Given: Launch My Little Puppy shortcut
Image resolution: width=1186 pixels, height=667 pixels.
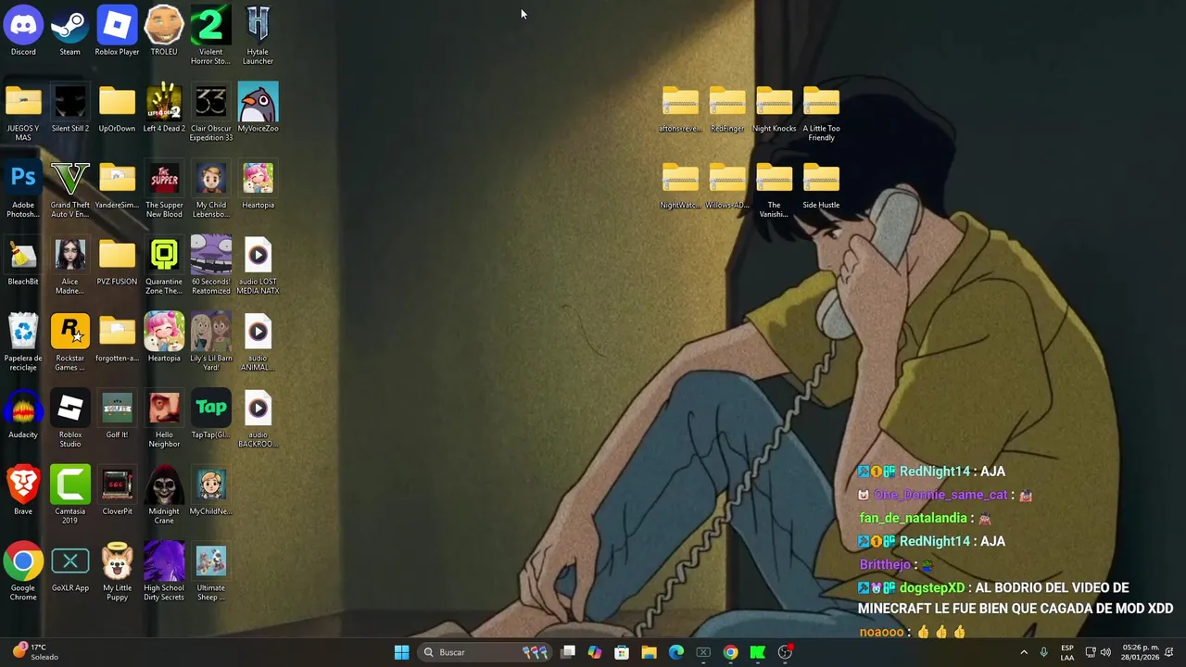Looking at the screenshot, I should [117, 573].
